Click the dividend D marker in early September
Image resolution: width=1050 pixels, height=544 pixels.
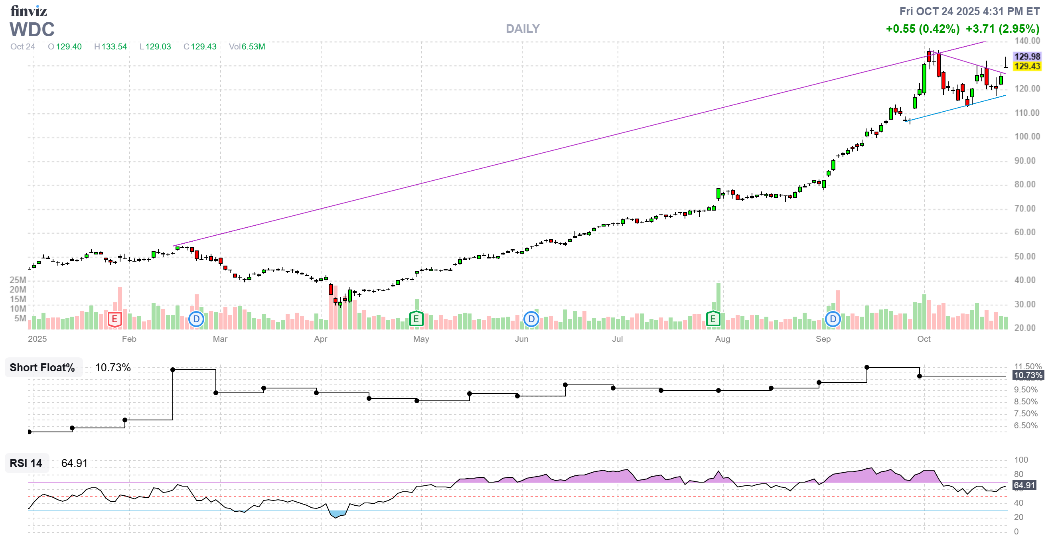tap(833, 319)
